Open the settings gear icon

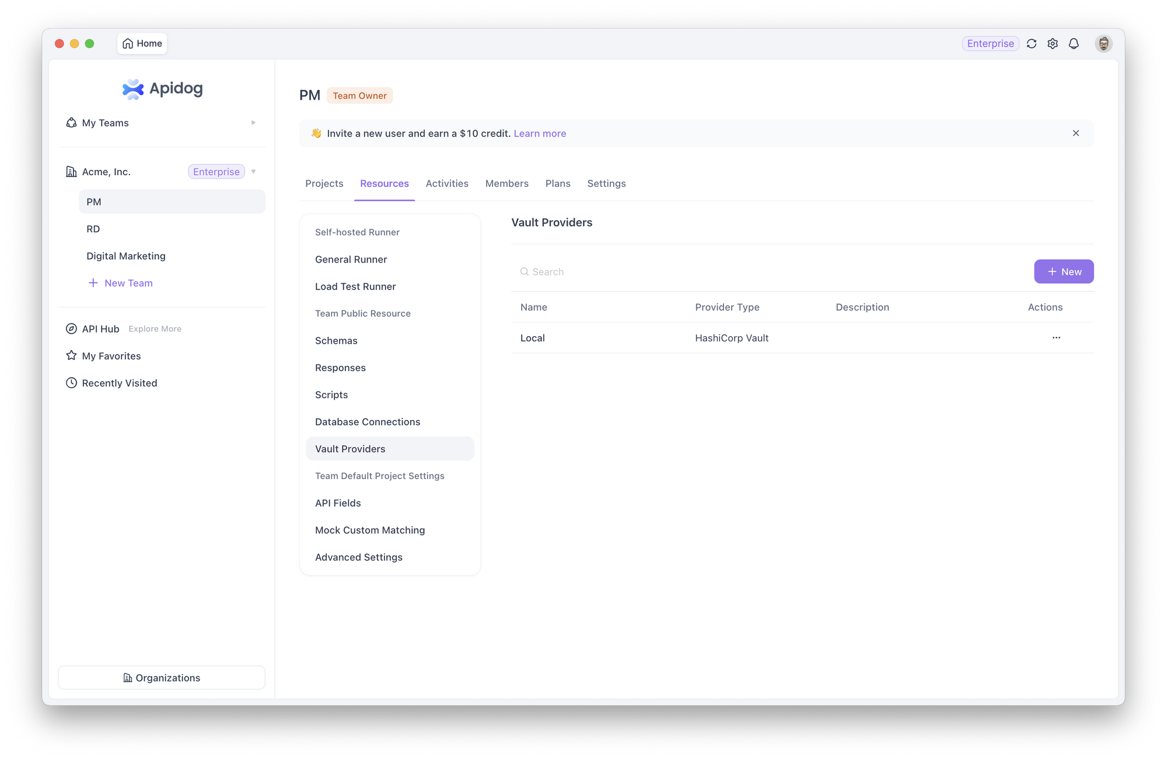(x=1053, y=43)
